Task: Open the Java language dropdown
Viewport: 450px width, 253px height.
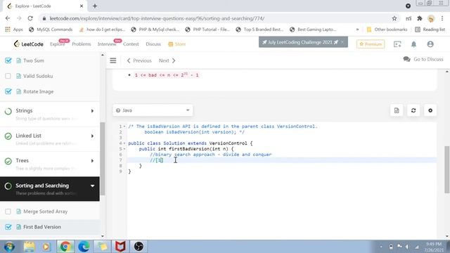Action: (153, 110)
